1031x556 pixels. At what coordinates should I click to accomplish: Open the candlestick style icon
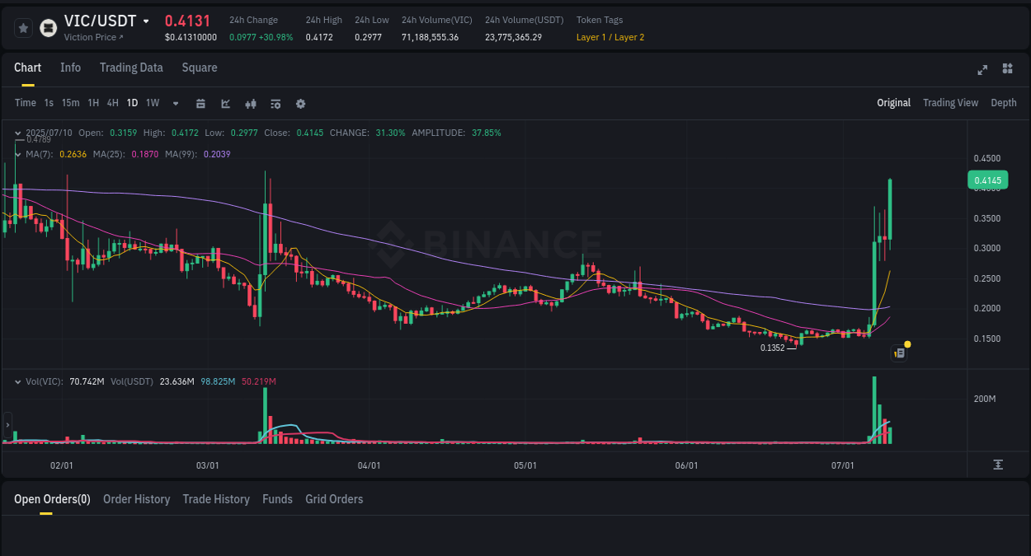click(x=250, y=103)
